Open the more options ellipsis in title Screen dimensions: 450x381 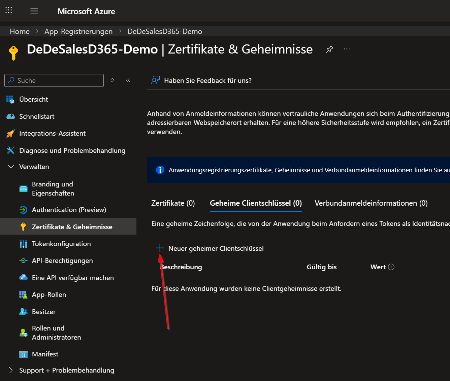[x=347, y=49]
